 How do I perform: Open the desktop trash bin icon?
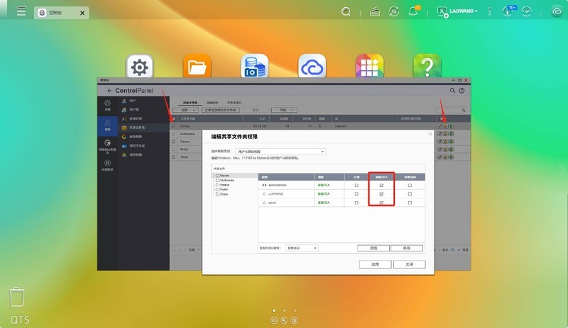16,297
